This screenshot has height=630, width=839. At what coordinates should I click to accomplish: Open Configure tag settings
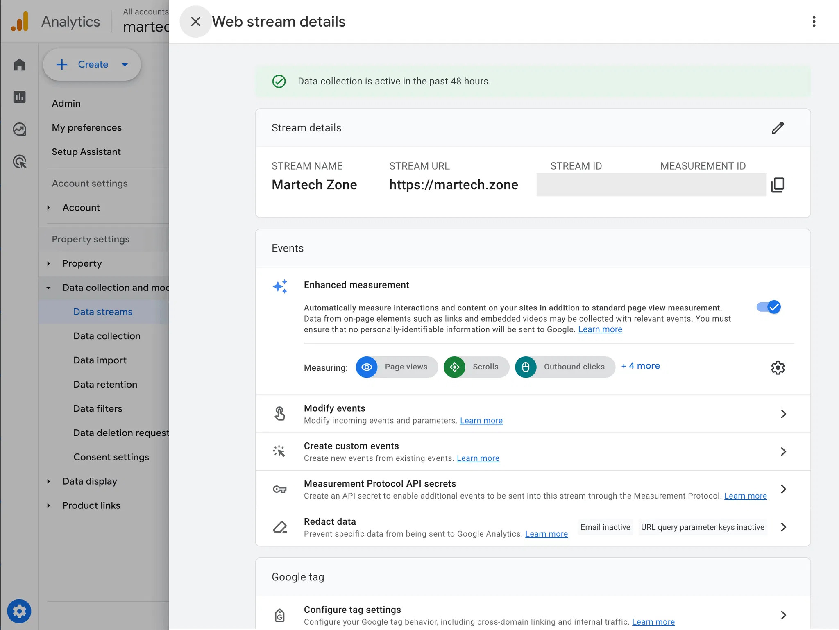point(533,613)
